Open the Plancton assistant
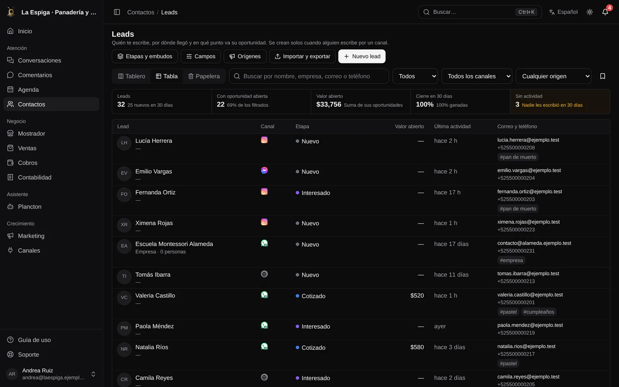Viewport: 619px width, 387px height. (51, 207)
